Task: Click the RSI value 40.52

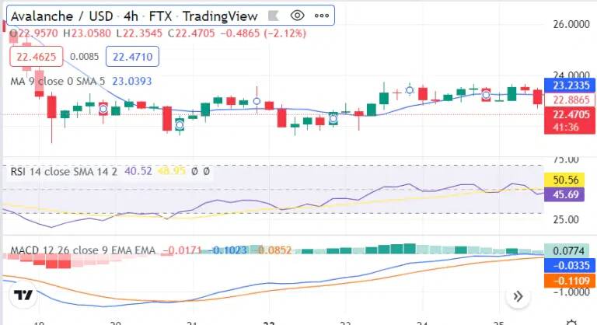Action: click(x=138, y=171)
